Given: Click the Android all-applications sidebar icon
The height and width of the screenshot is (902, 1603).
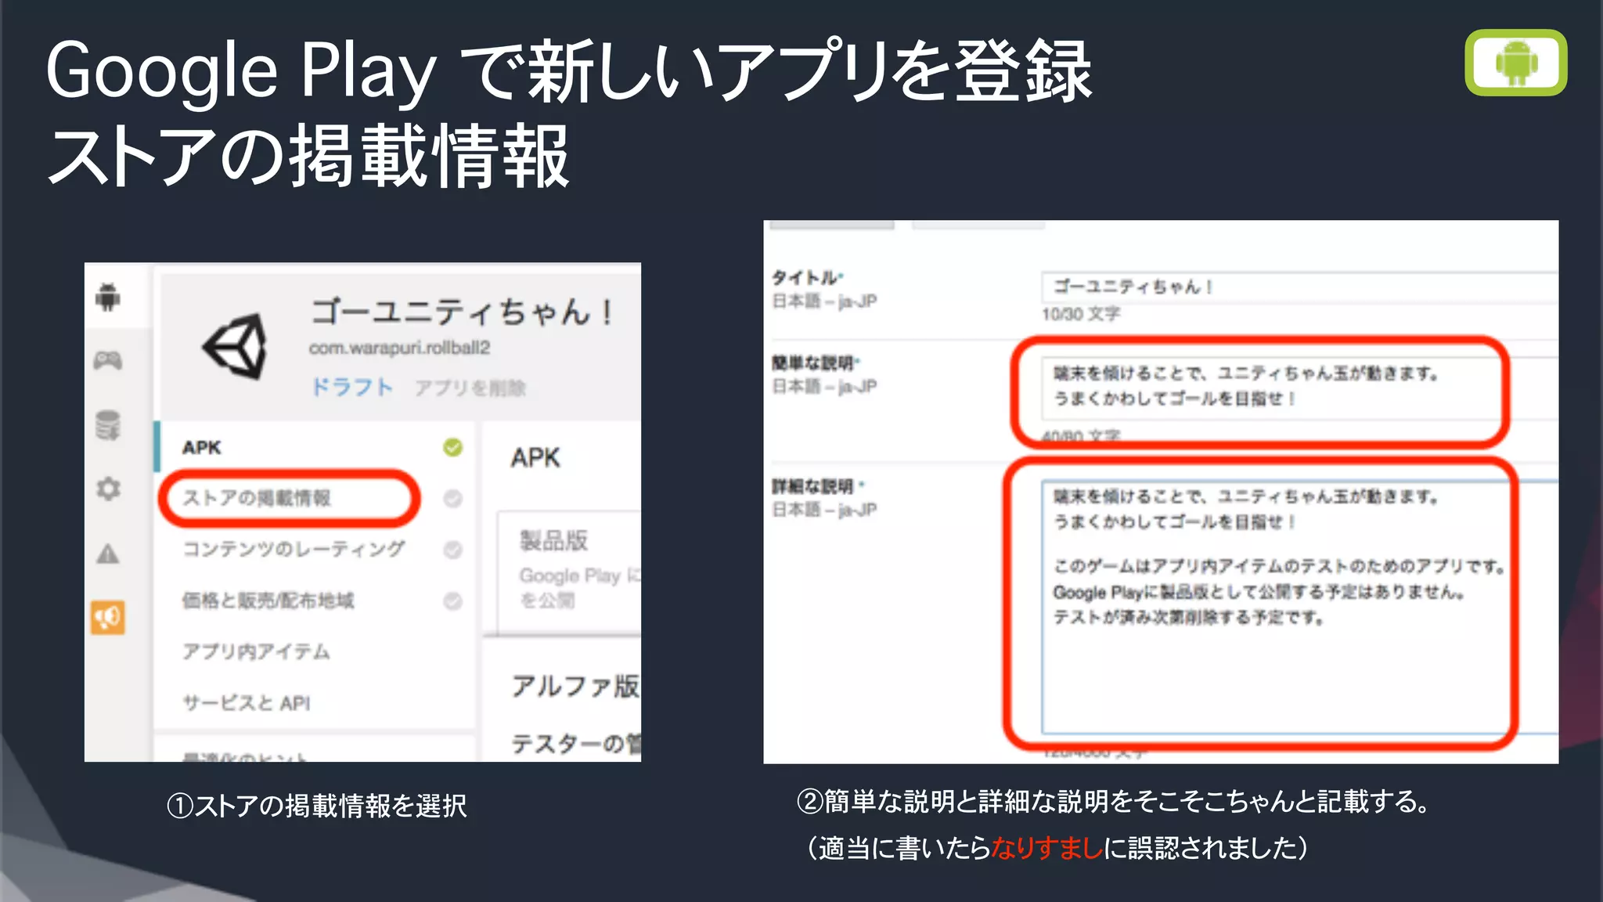Looking at the screenshot, I should pyautogui.click(x=108, y=297).
